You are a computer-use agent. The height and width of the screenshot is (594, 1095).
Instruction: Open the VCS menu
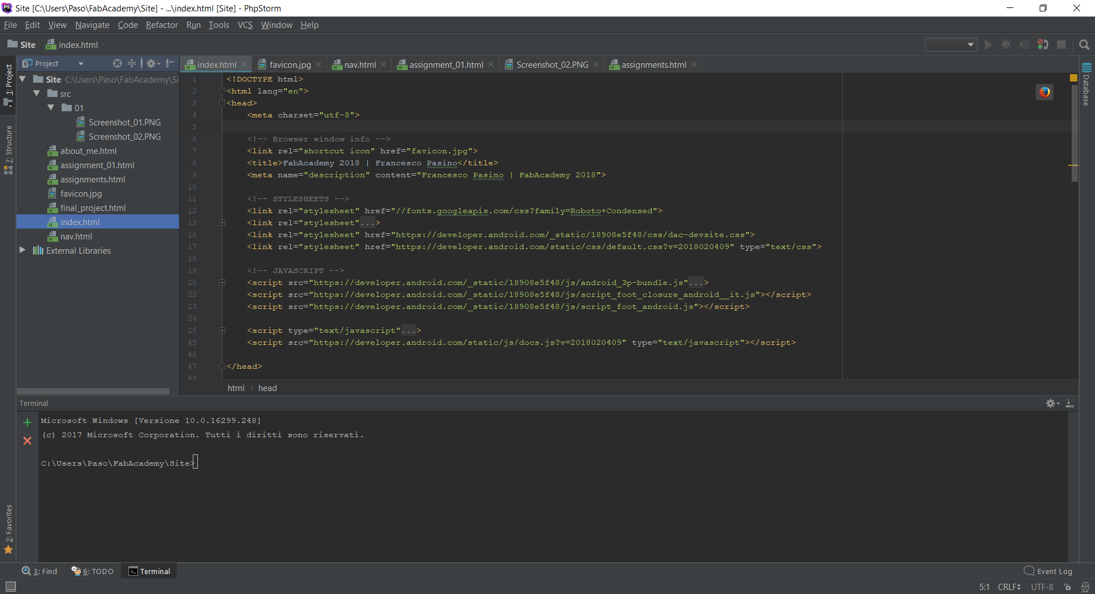click(245, 25)
